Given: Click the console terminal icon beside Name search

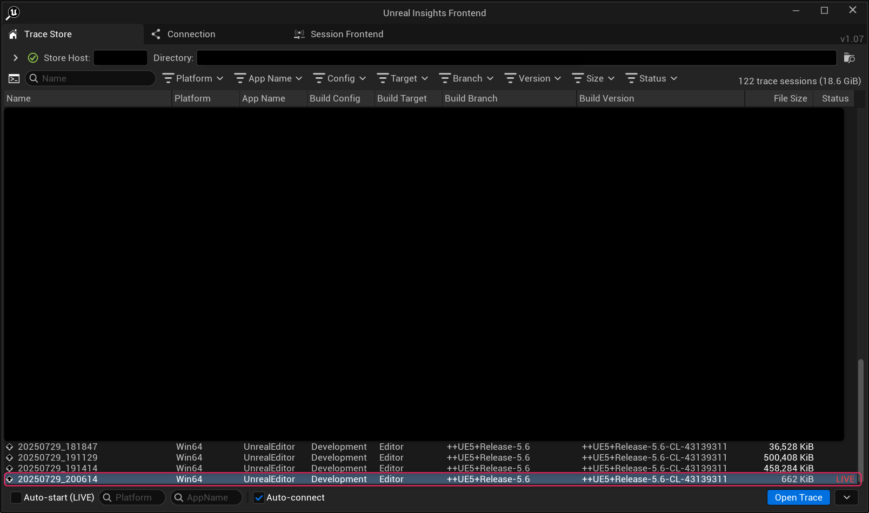Looking at the screenshot, I should 14,79.
